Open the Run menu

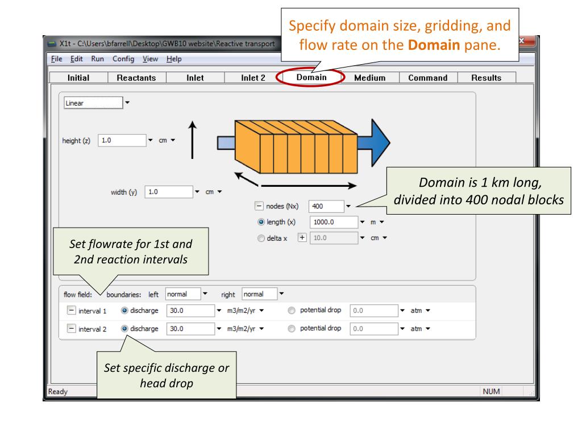pyautogui.click(x=98, y=59)
